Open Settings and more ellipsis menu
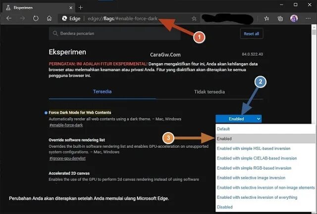Screen dimensions: 317x214 (308, 19)
